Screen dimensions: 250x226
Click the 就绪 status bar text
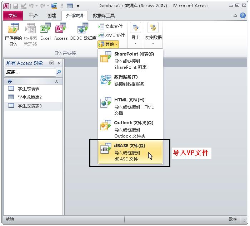click(x=10, y=219)
